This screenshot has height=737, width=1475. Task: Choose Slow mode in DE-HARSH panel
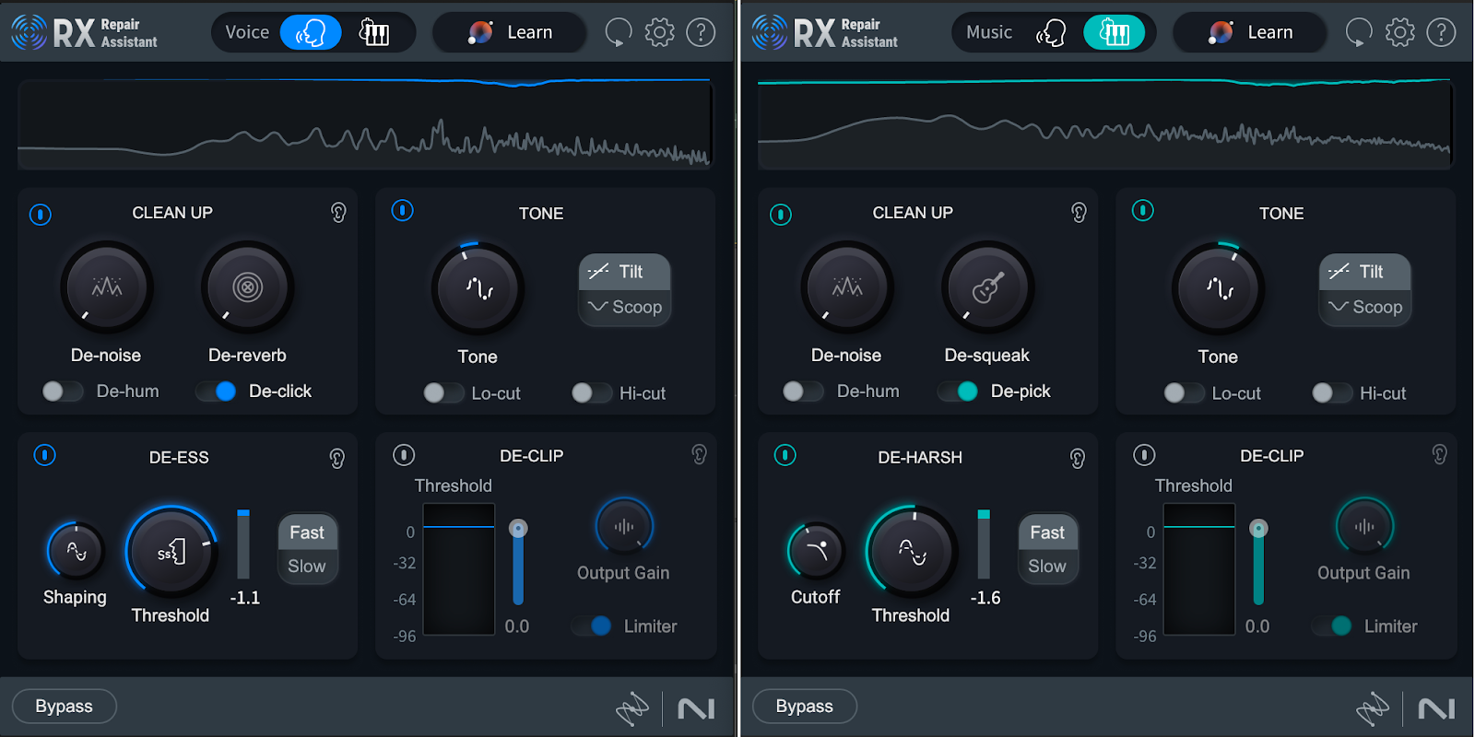pyautogui.click(x=1047, y=567)
